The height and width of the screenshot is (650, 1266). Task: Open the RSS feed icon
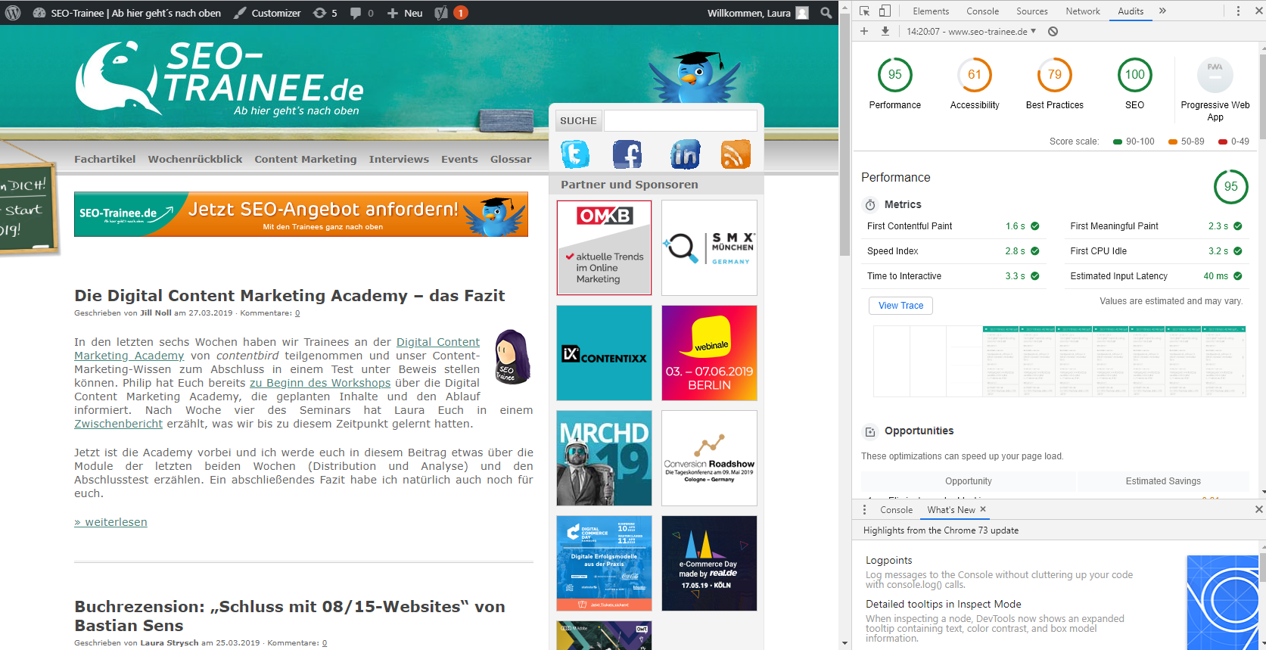coord(736,154)
